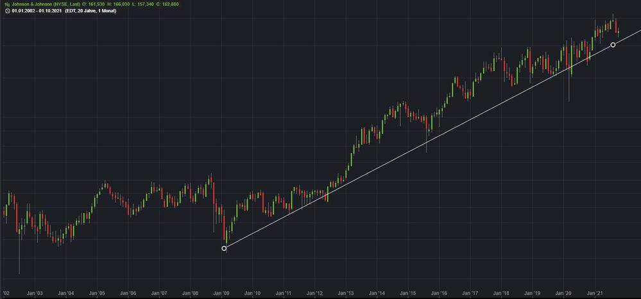Image resolution: width=641 pixels, height=299 pixels.
Task: Select the trendline's upper anchor point near Jan '21
Action: click(613, 45)
